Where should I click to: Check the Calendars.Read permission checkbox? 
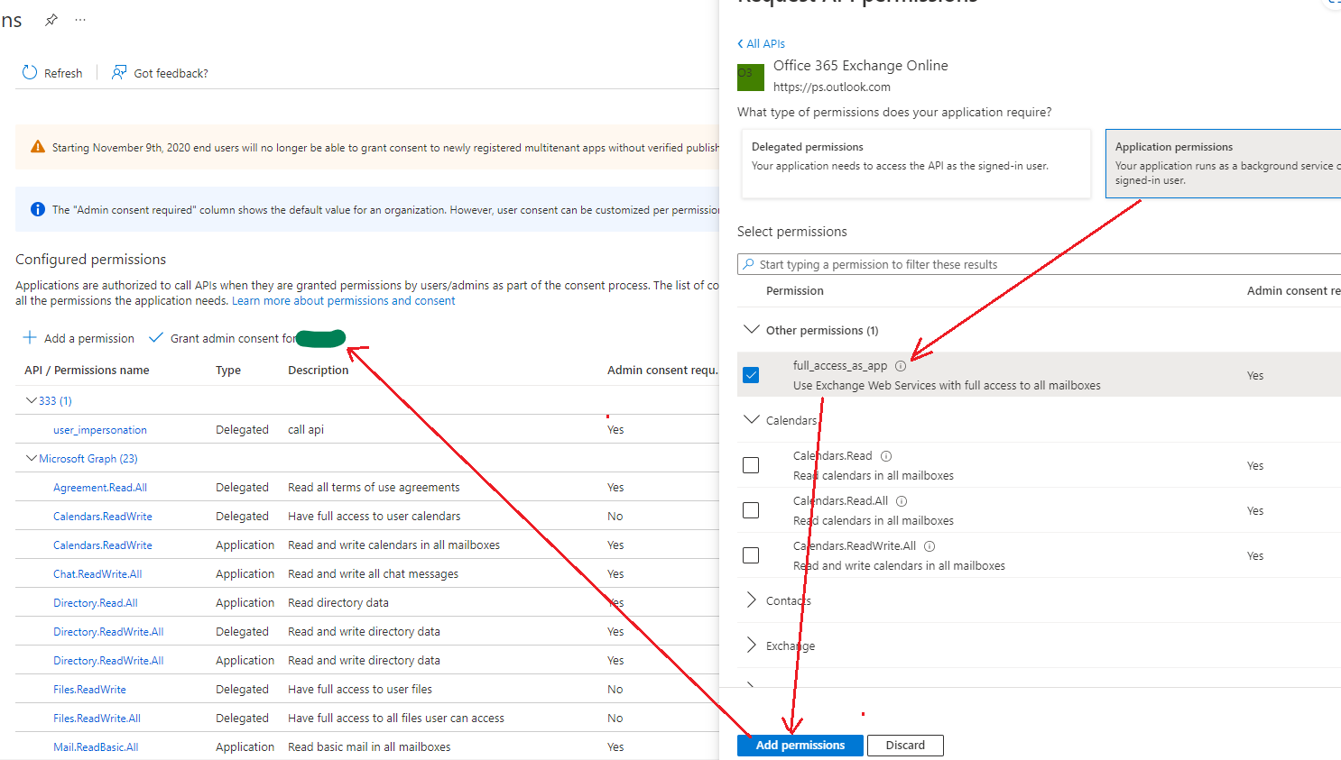pos(751,465)
